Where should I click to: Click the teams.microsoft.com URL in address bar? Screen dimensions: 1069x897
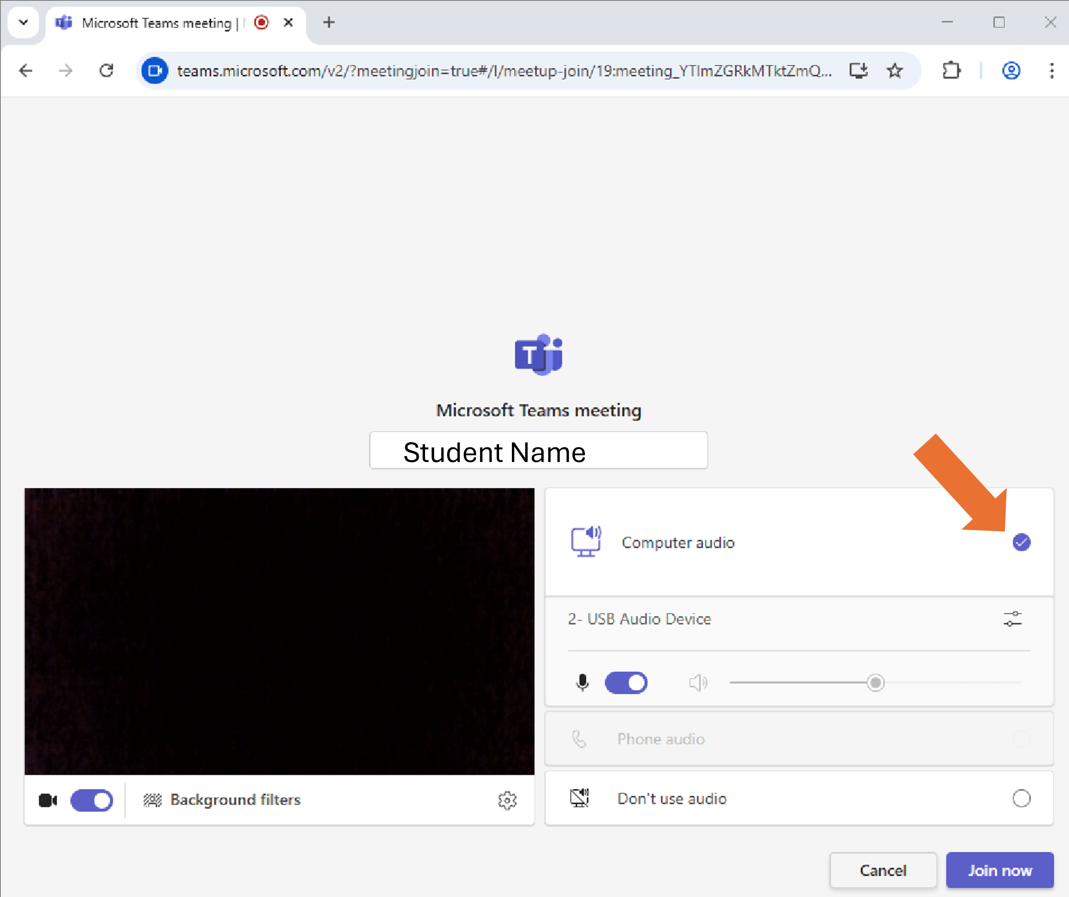click(x=504, y=71)
